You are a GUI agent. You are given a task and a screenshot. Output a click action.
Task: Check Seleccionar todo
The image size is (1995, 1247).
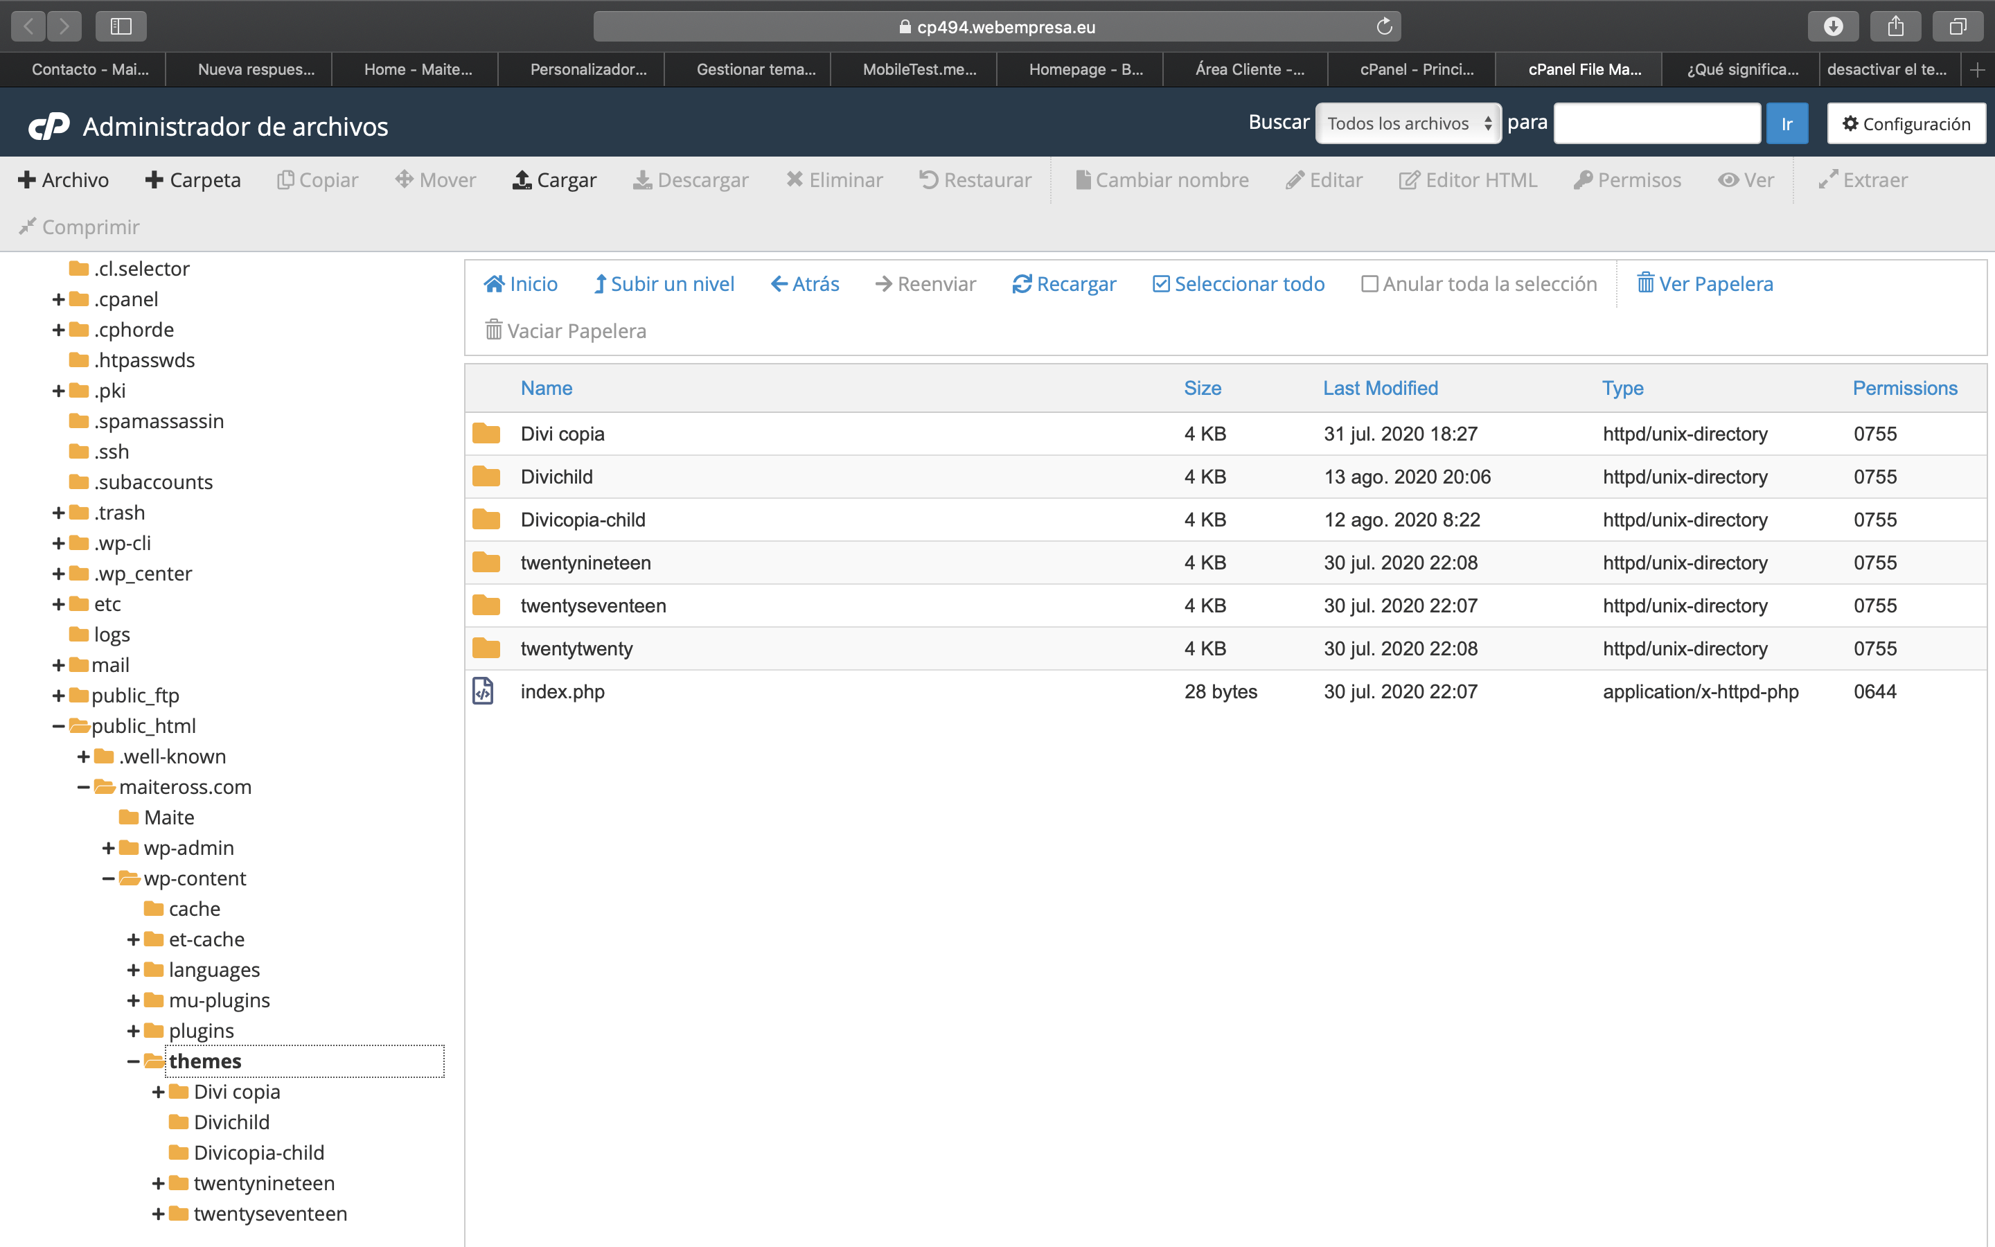1239,284
